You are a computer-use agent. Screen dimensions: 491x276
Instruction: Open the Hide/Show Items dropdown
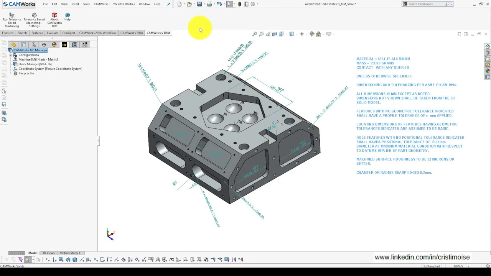tap(306, 34)
